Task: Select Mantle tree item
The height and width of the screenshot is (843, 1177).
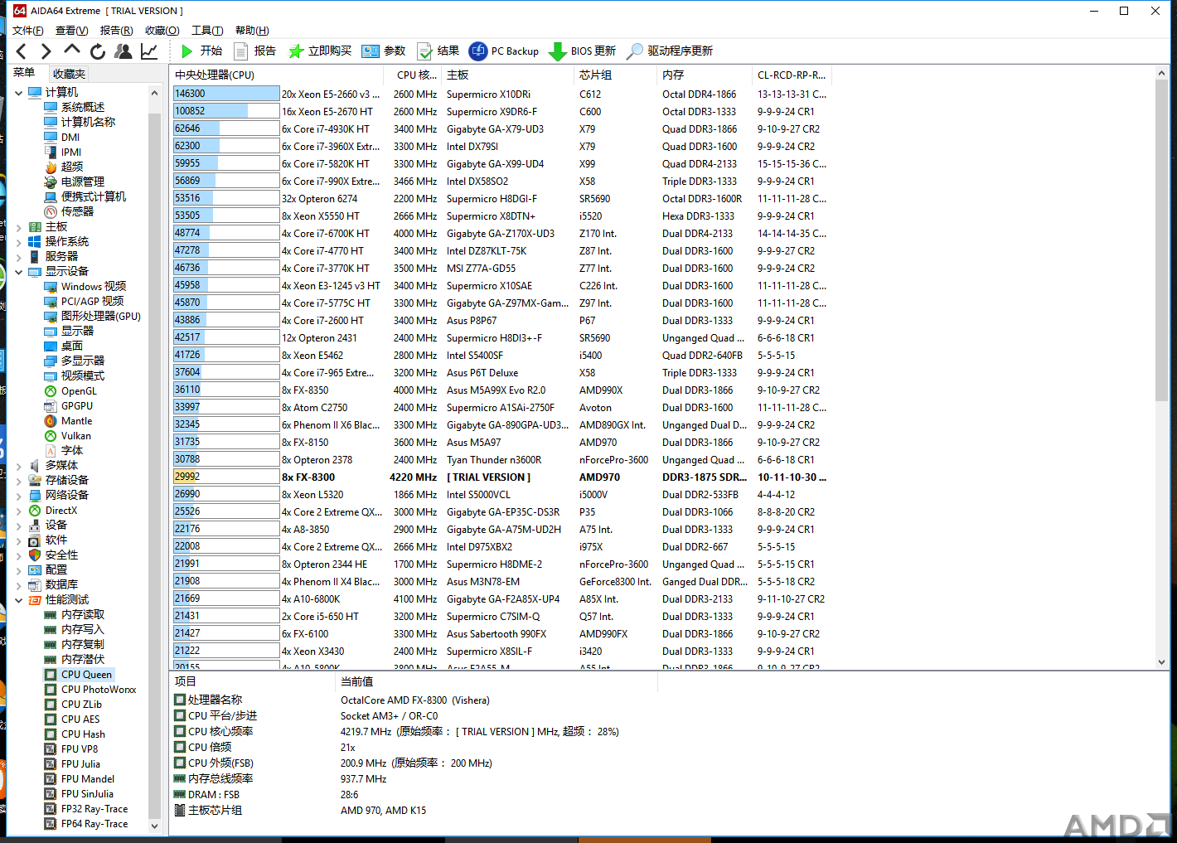Action: 68,421
